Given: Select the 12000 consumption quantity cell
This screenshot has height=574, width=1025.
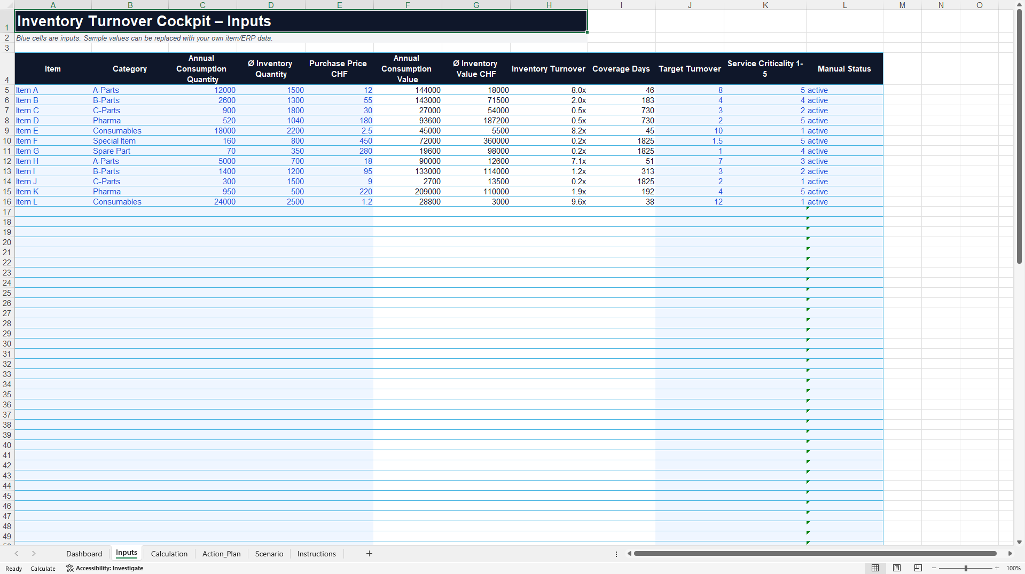Looking at the screenshot, I should click(202, 90).
